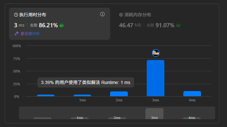
Task: Click the 2ms x-axis label under the chart
Action: (119, 100)
